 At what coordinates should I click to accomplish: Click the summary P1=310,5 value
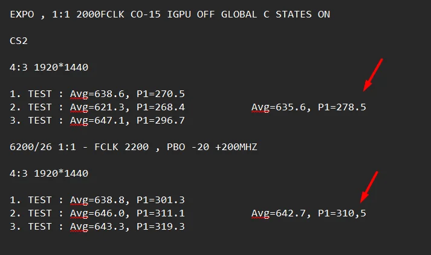pos(342,213)
